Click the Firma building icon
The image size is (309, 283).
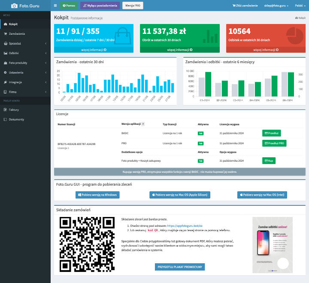tap(5, 92)
